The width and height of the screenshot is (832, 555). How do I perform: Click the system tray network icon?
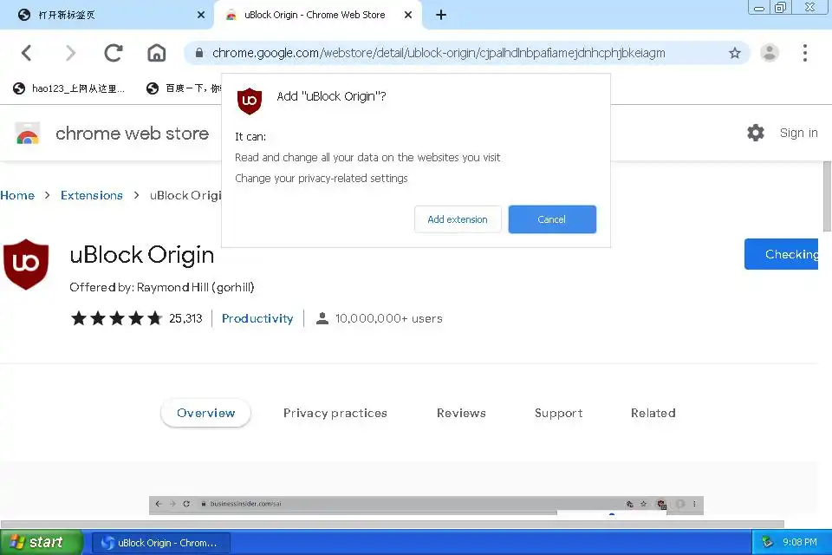tap(767, 542)
